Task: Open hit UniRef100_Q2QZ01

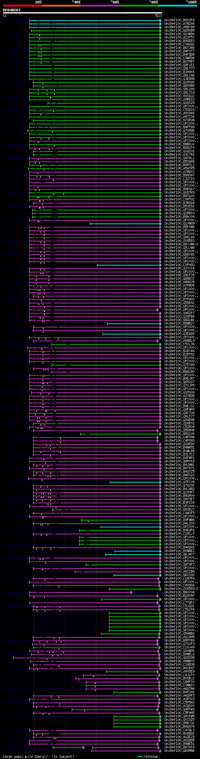Action: point(179,151)
